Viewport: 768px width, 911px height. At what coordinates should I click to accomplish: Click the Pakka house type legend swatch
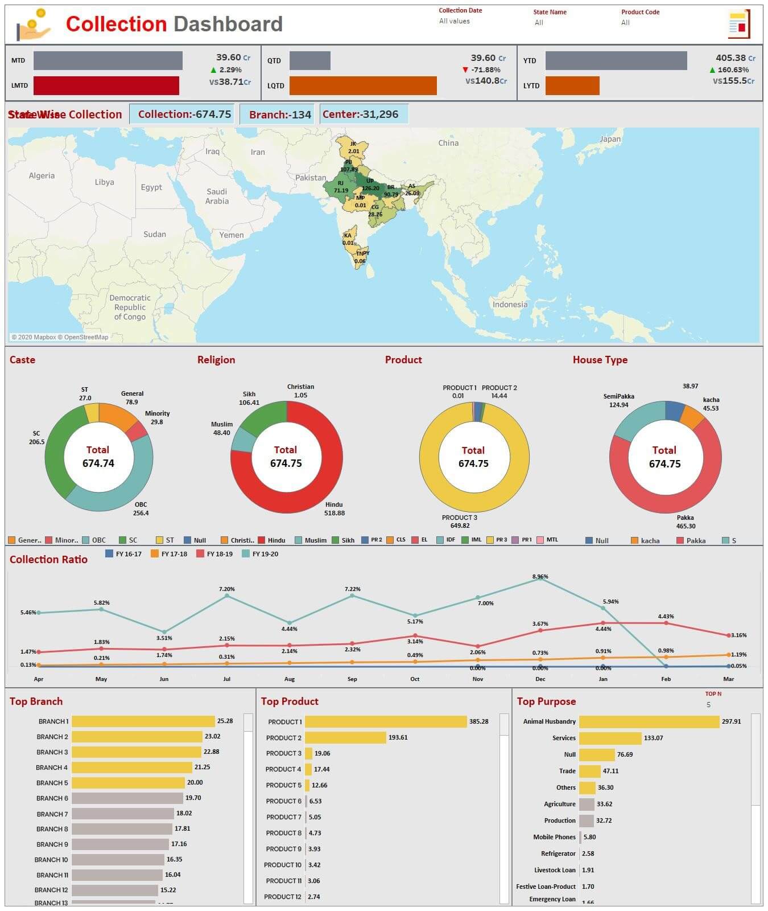680,541
